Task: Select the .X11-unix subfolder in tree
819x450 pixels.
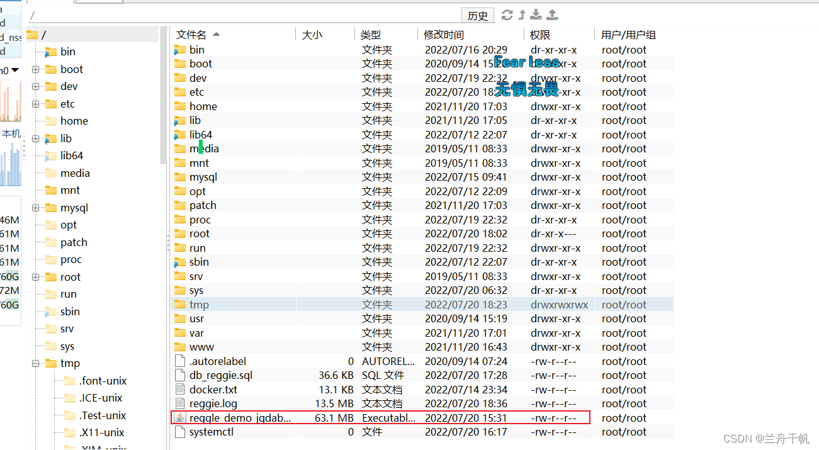Action: click(x=101, y=432)
